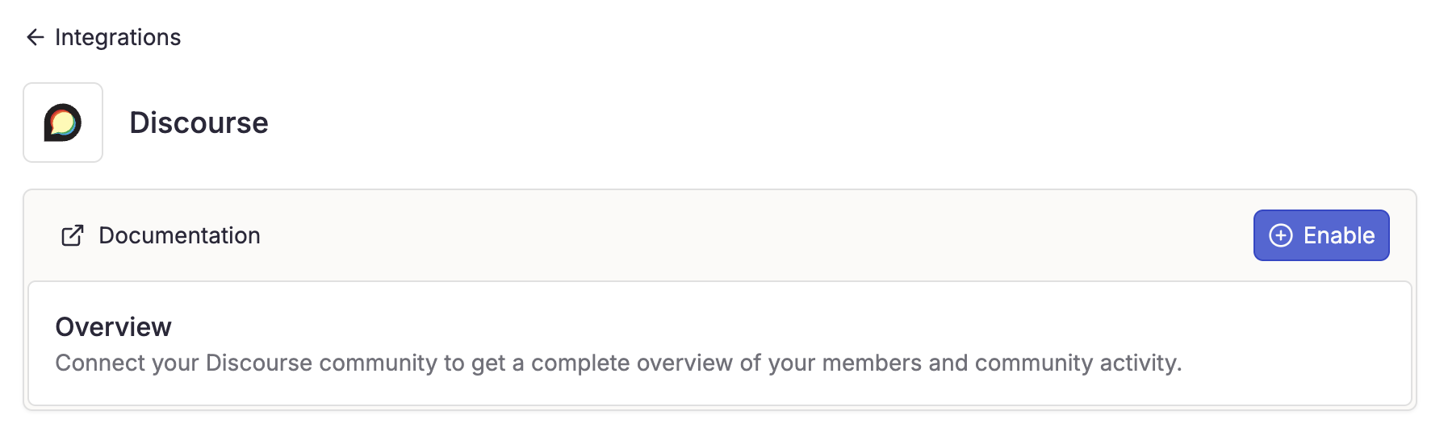
Task: Click the Overview heading
Action: tap(113, 326)
